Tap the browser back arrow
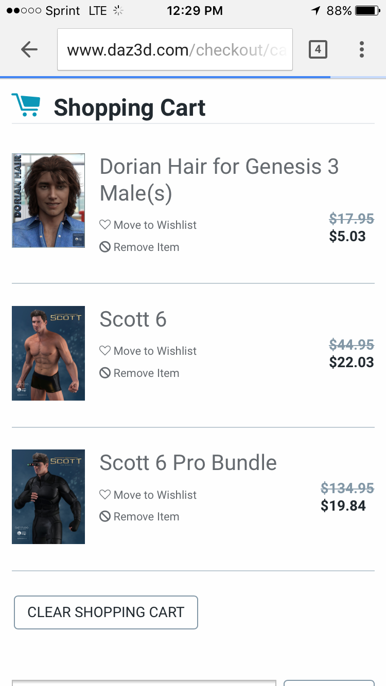The image size is (386, 686). (x=29, y=49)
